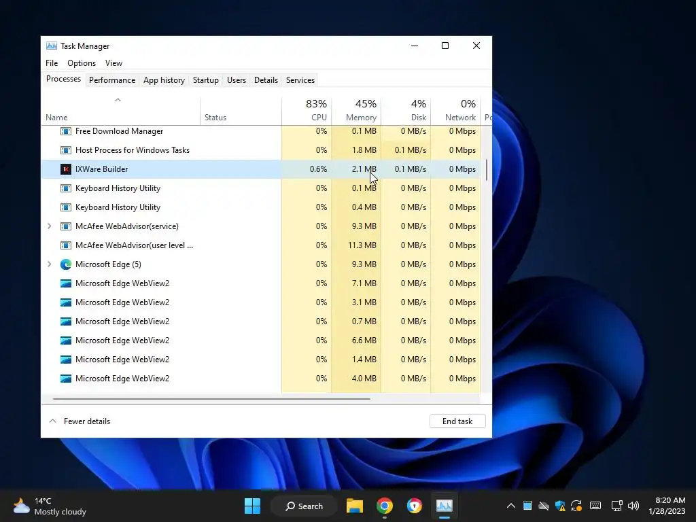Image resolution: width=696 pixels, height=522 pixels.
Task: Click icon of WebView2 row using 0.7 MB
Action: (x=66, y=321)
